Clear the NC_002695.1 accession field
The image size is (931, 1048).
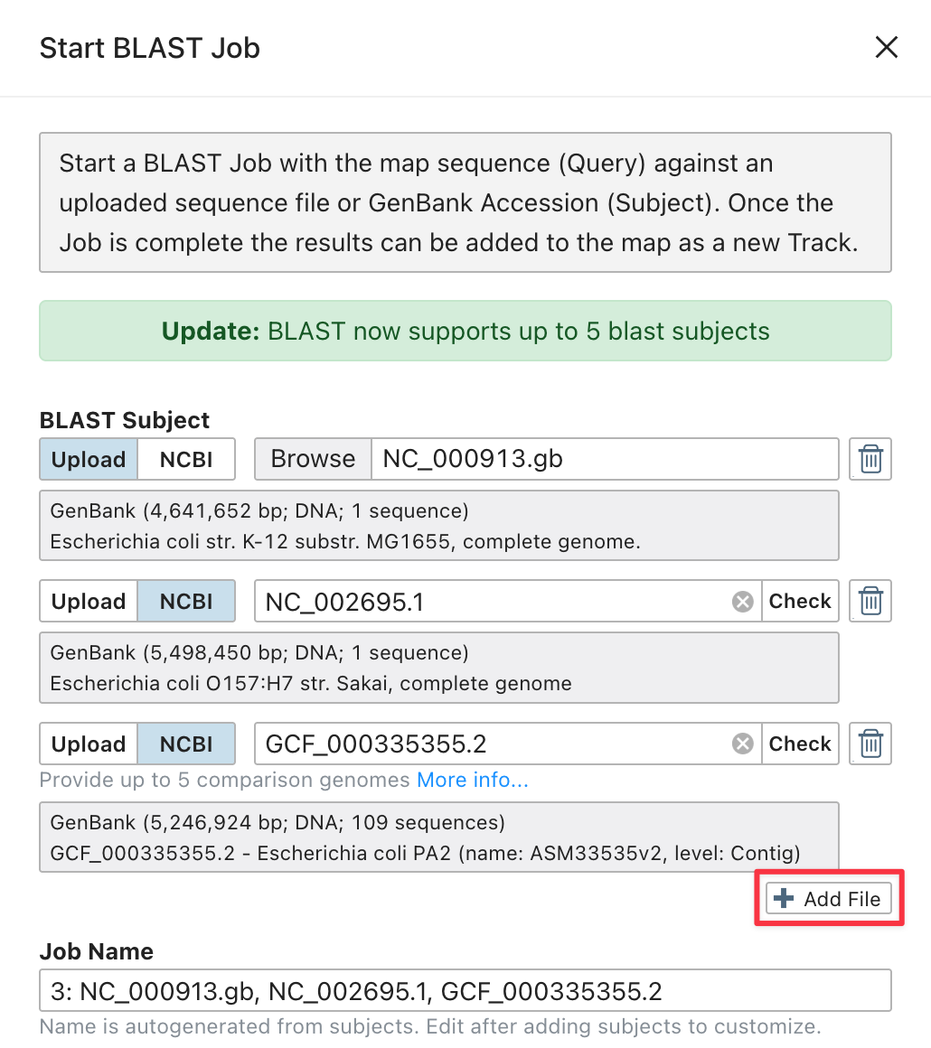[x=742, y=602]
